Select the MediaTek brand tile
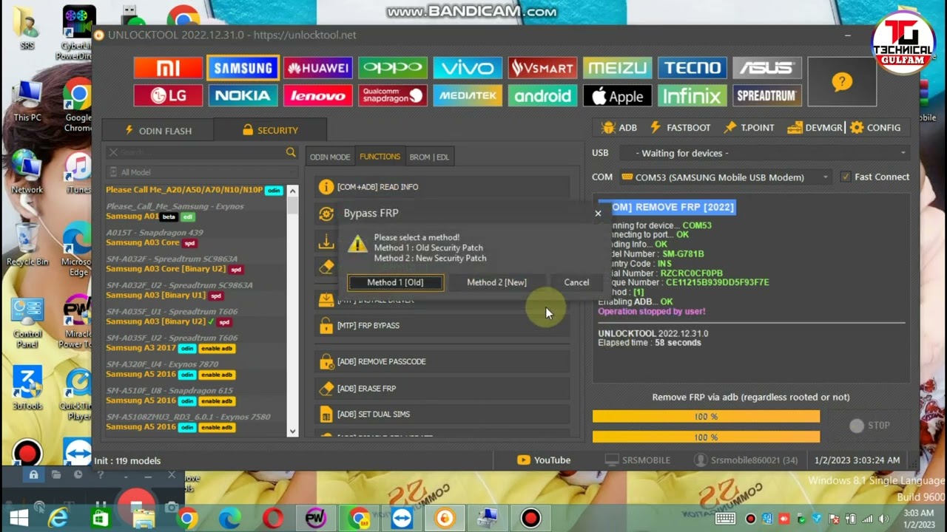The image size is (947, 532). point(468,95)
